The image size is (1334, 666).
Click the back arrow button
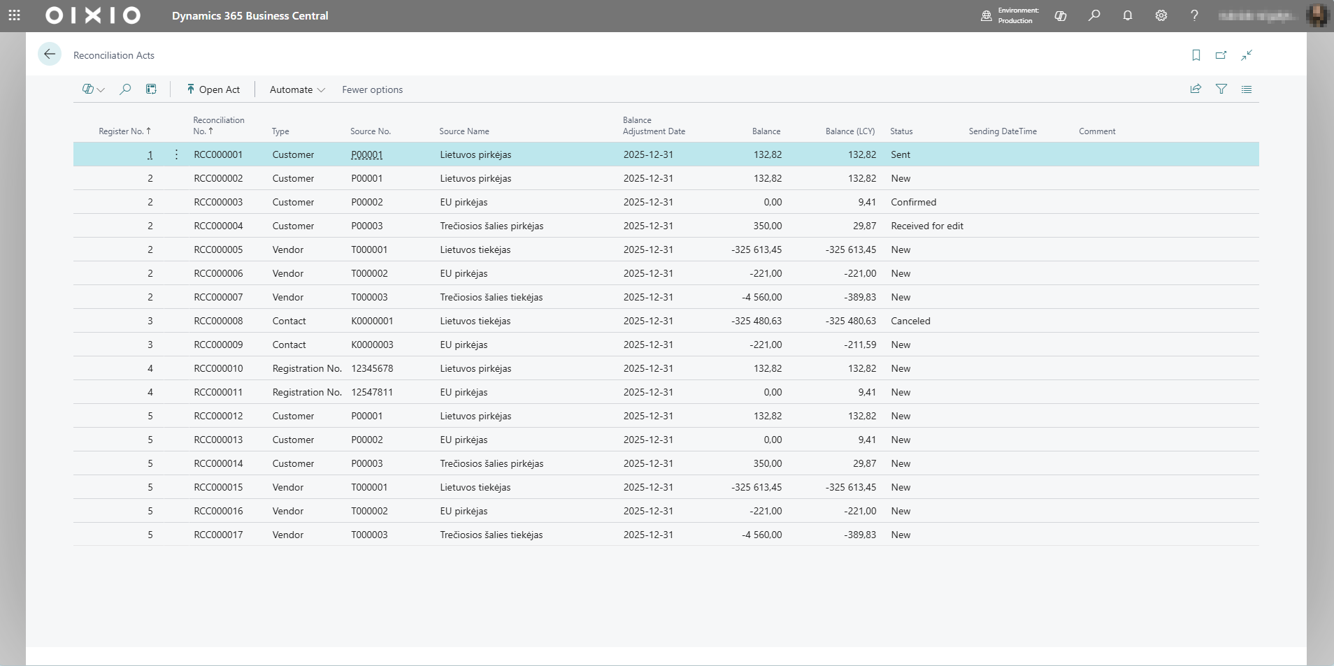50,55
